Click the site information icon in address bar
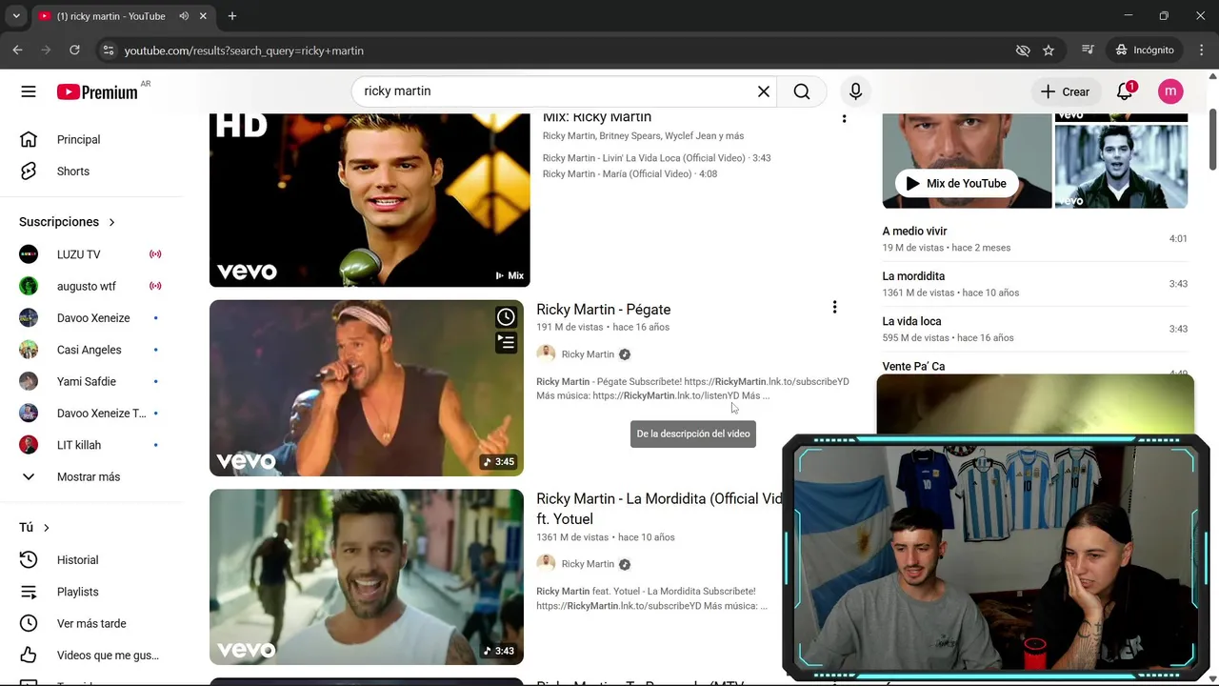The width and height of the screenshot is (1219, 686). 108,50
